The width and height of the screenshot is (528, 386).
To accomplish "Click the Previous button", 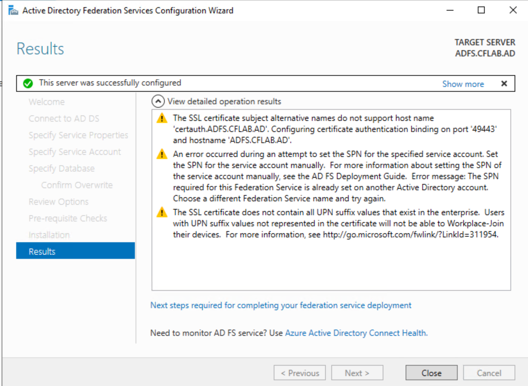I will point(300,373).
